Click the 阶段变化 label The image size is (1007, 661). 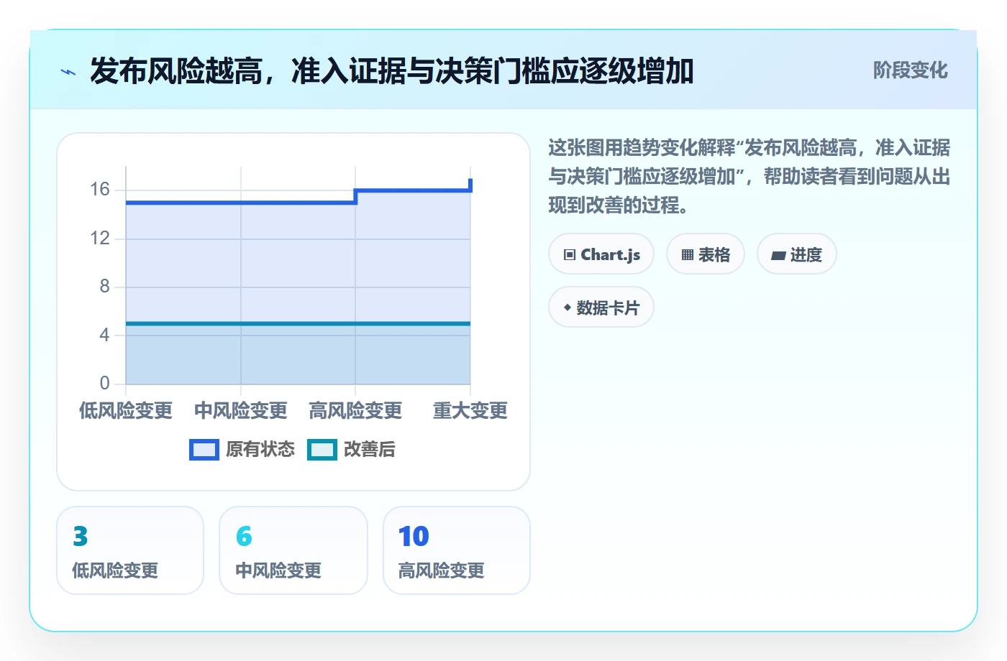910,70
